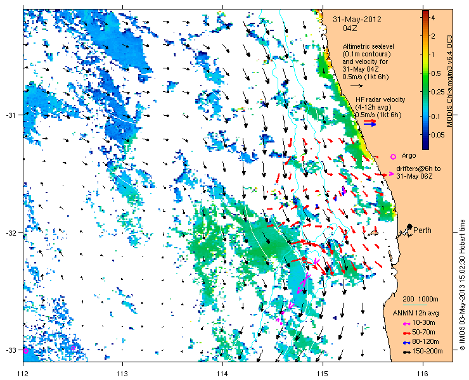Click the longitude axis label "114"

tap(222, 374)
